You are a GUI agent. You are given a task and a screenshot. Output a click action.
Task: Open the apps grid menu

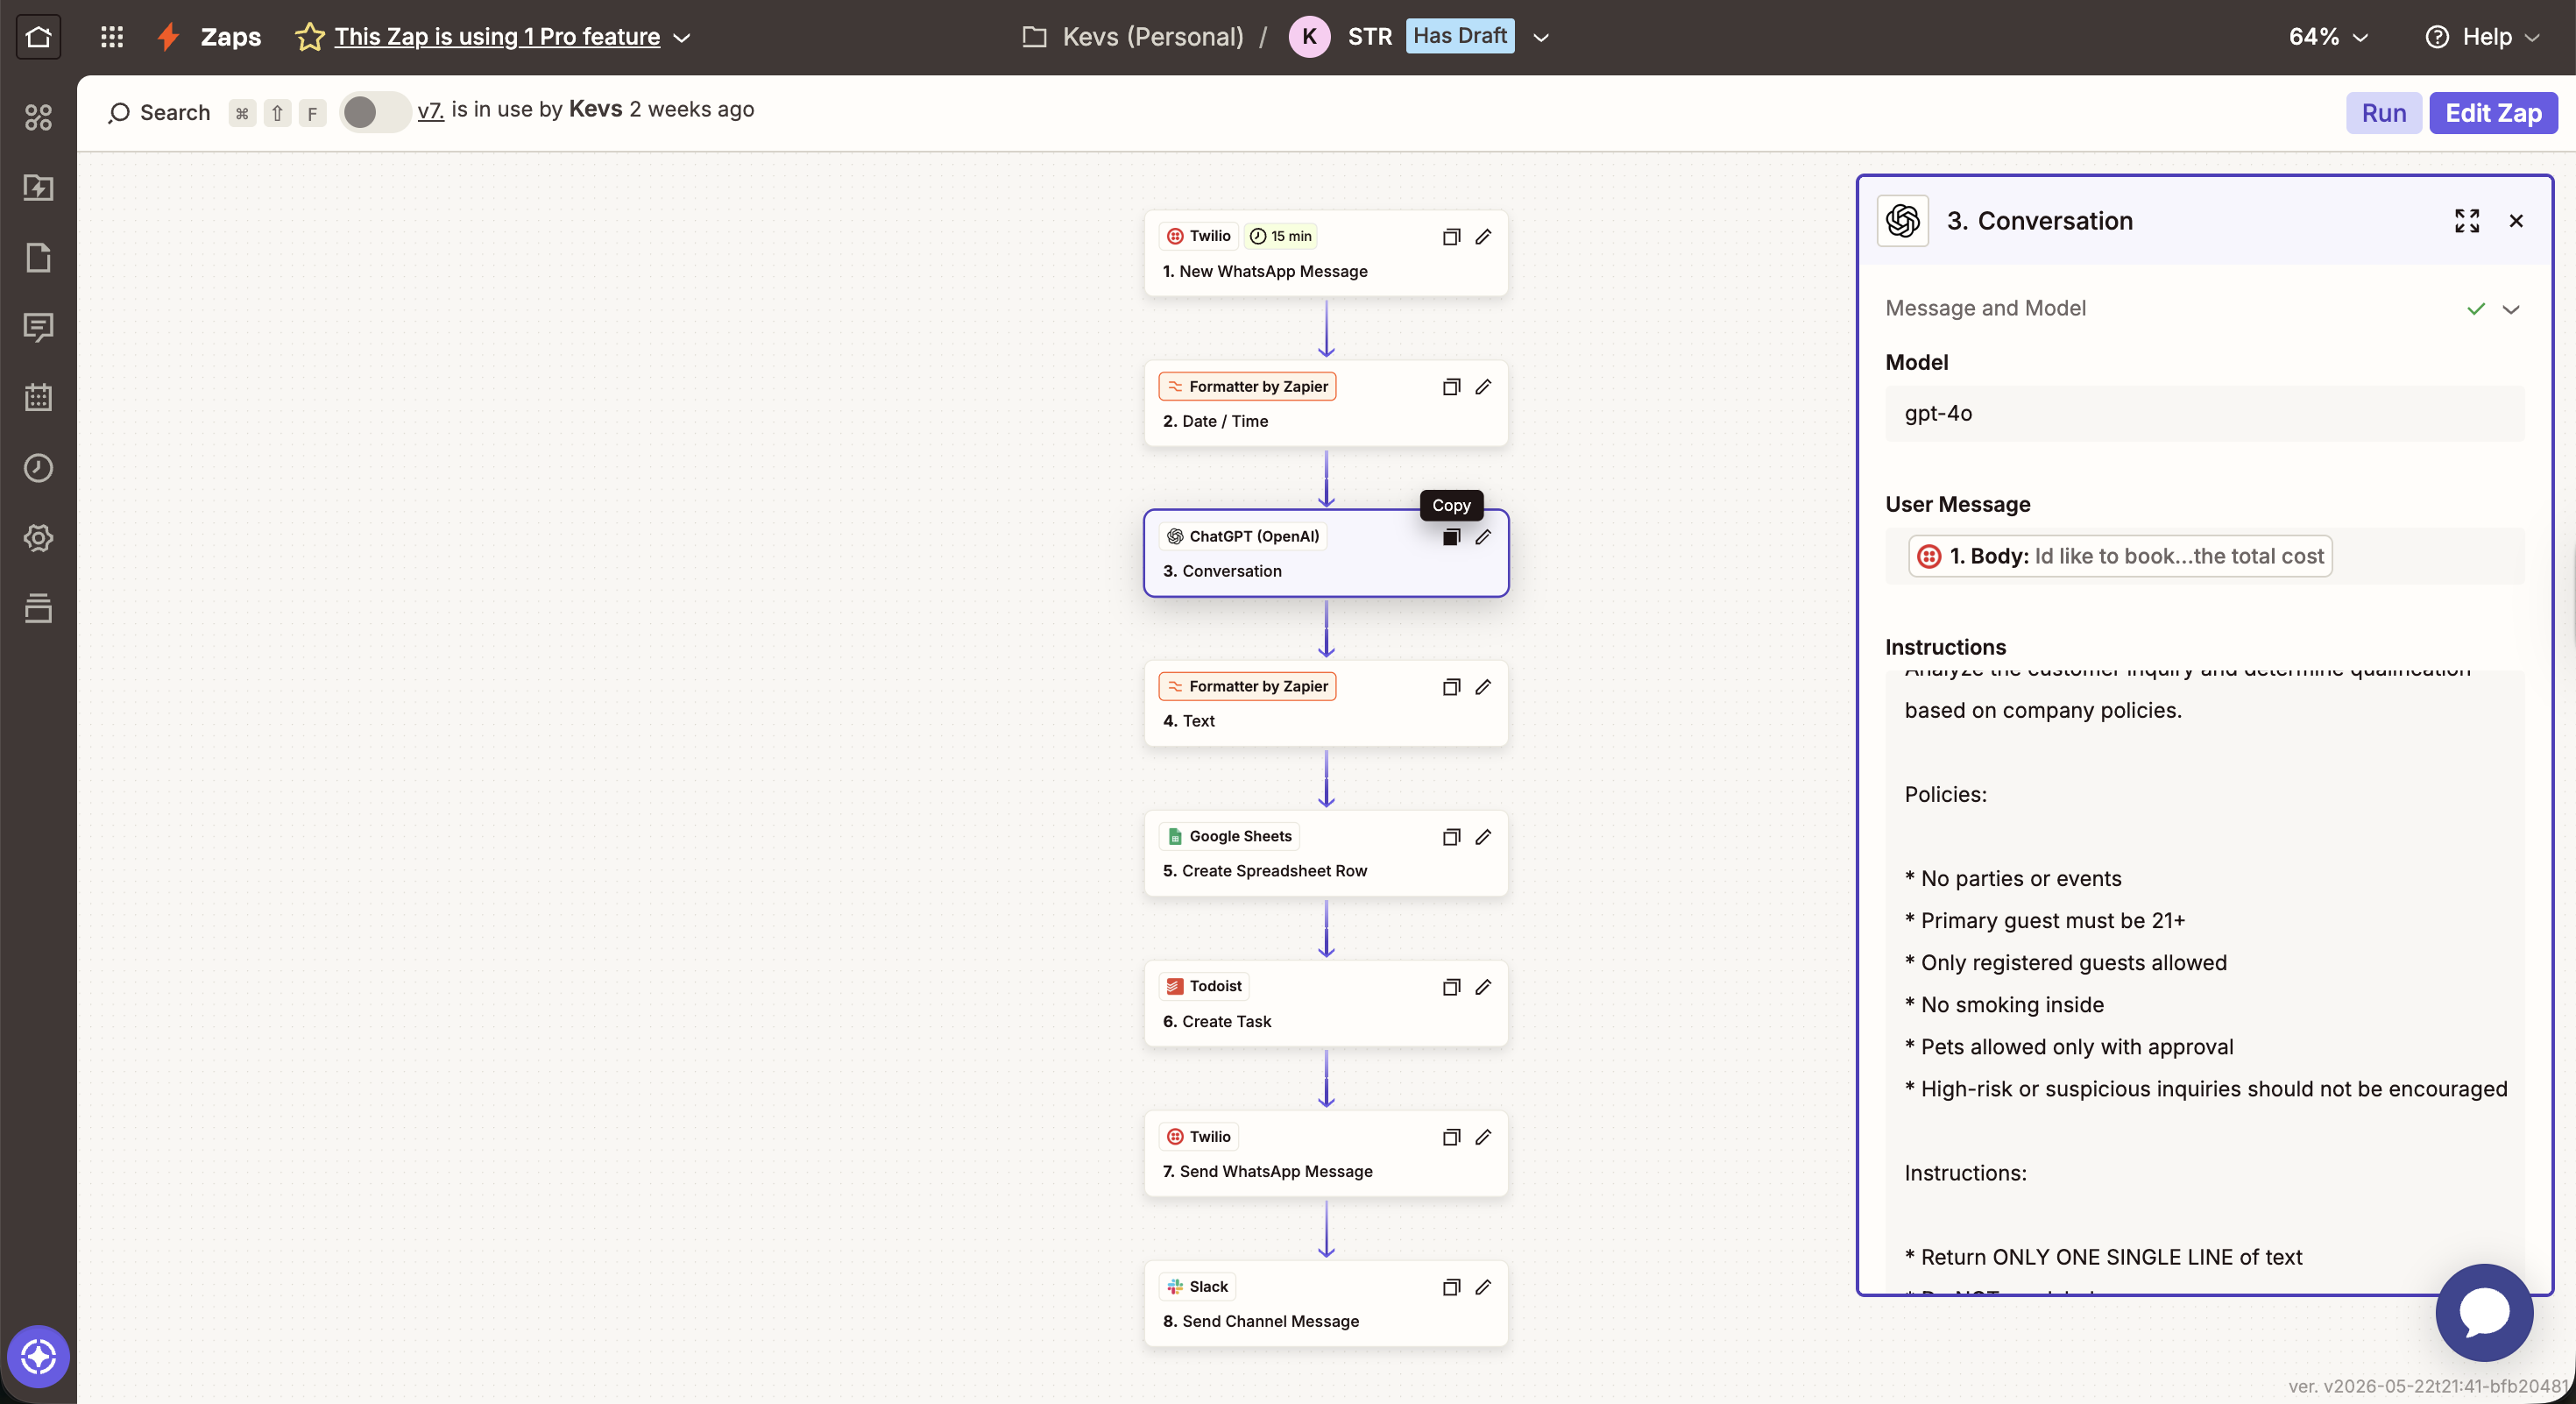[x=112, y=37]
